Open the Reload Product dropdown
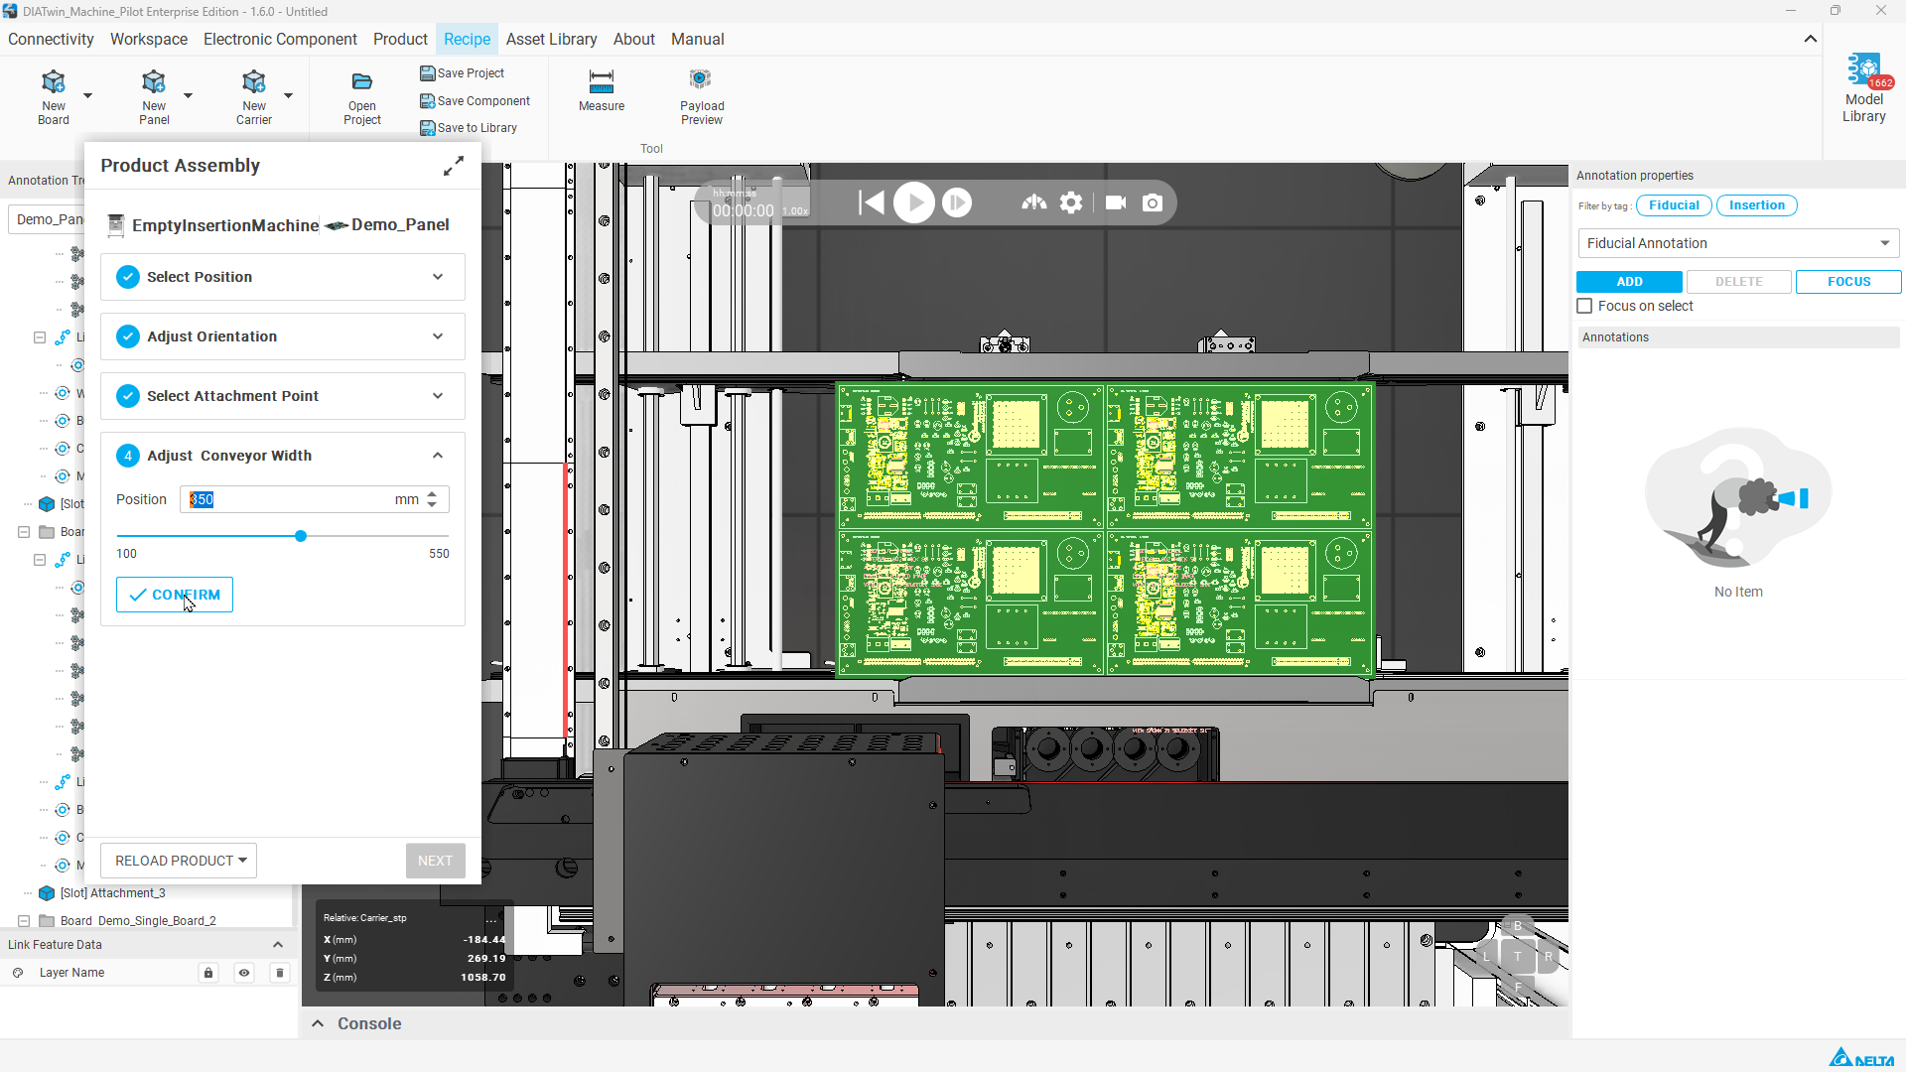This screenshot has width=1906, height=1072. pyautogui.click(x=179, y=861)
